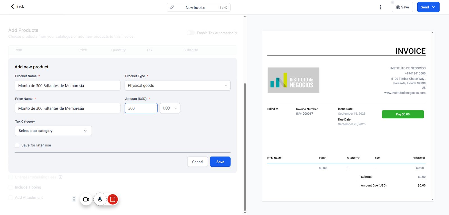Check the Save for later use box

pos(17,145)
